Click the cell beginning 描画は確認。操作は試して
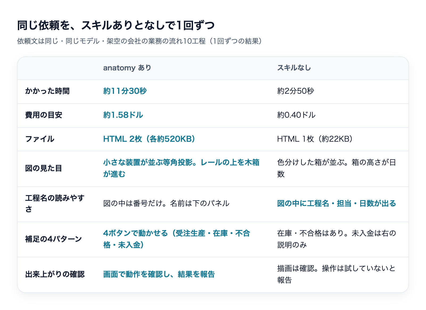Image resolution: width=426 pixels, height=310 pixels. 337,274
